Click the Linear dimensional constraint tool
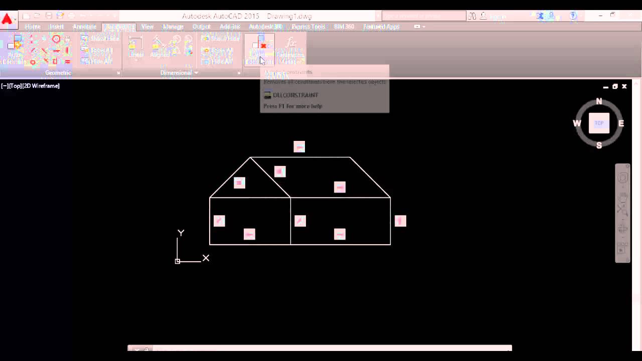Viewport: 642px width, 361px height. (136, 46)
